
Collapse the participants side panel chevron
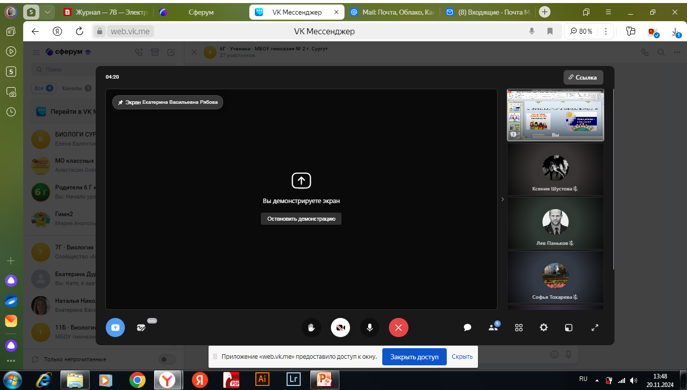[502, 200]
